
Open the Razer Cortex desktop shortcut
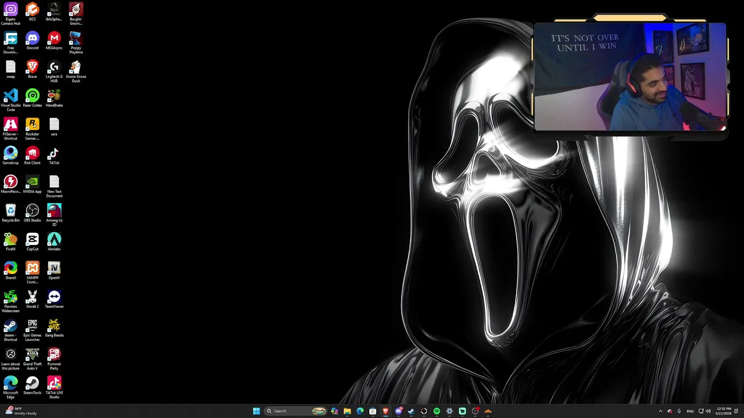[x=33, y=99]
